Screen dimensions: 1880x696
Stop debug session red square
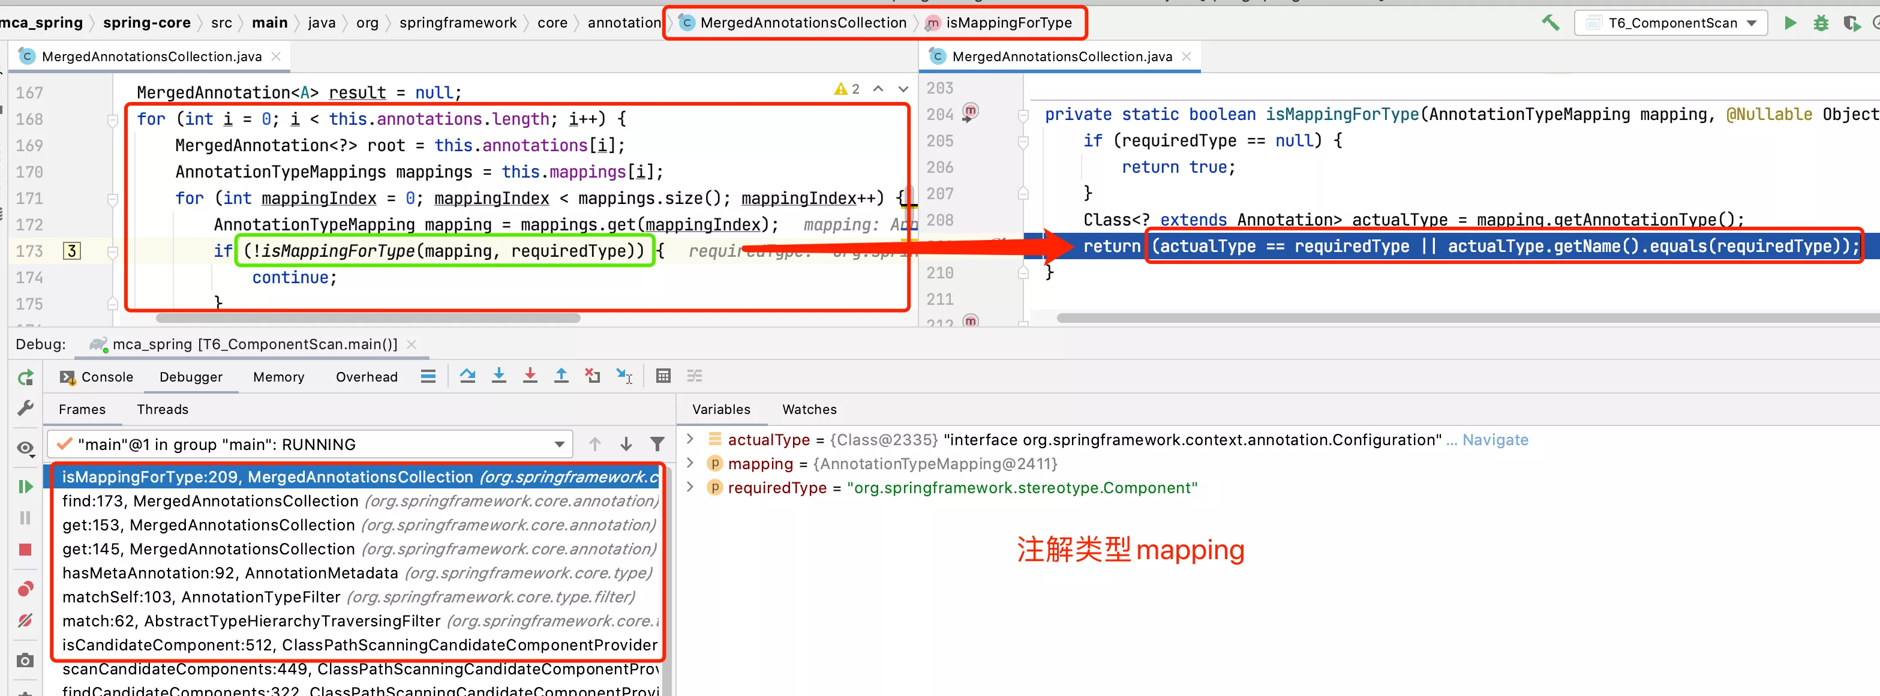(x=26, y=549)
